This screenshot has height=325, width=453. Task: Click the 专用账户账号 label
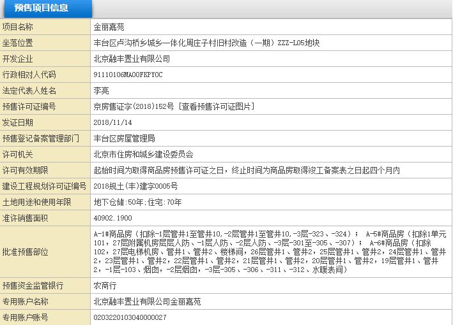click(25, 317)
